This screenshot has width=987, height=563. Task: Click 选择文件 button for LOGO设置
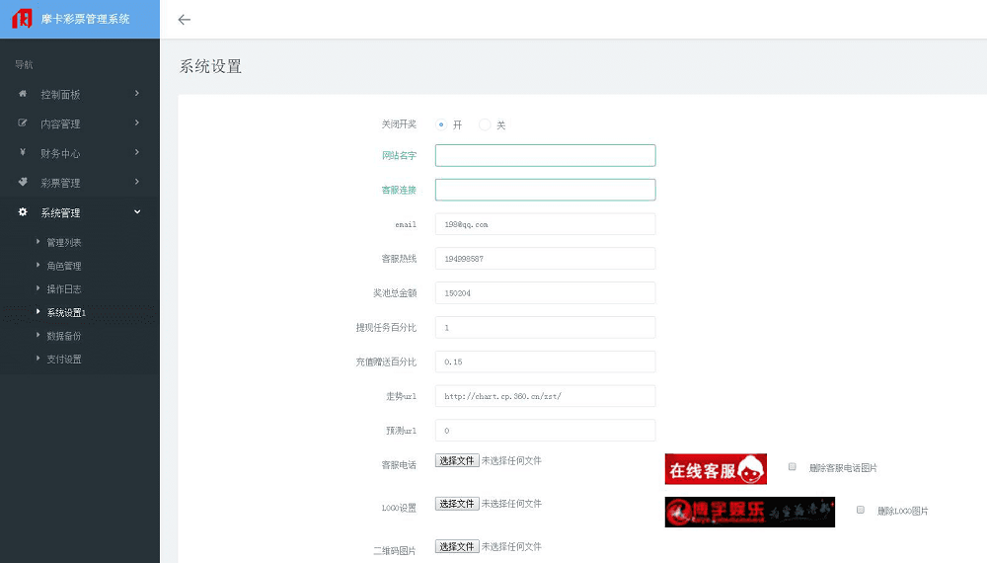click(x=457, y=504)
